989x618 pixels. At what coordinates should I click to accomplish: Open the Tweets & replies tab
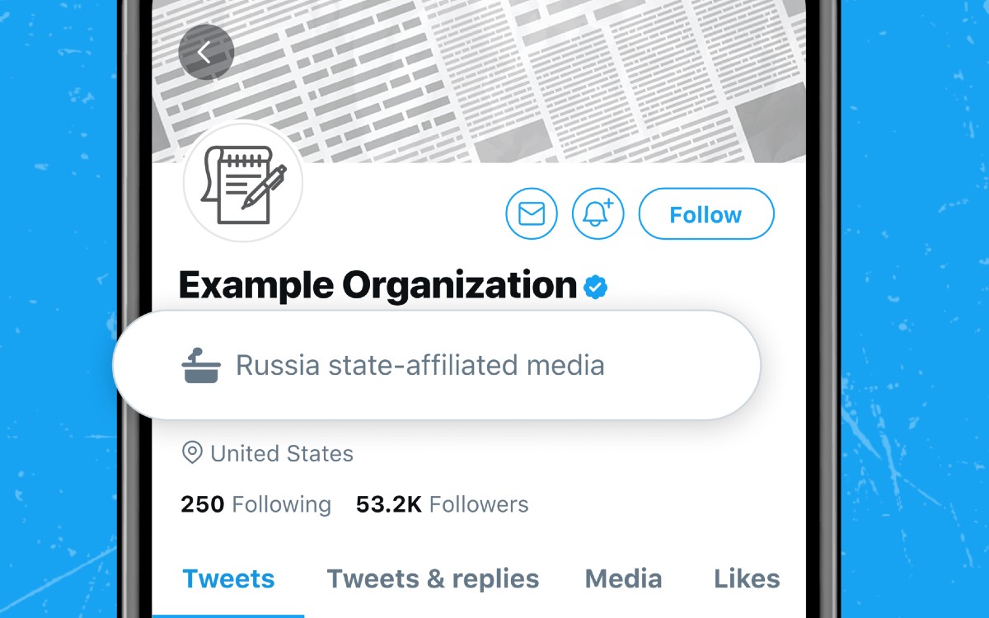[433, 578]
